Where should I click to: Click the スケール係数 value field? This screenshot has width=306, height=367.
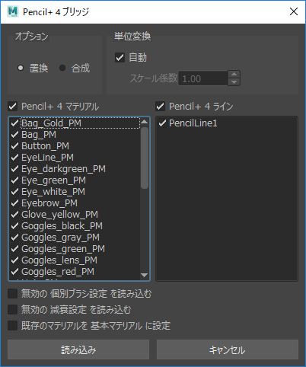203,78
